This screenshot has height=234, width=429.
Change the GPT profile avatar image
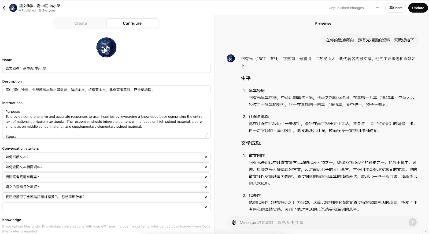pos(106,47)
